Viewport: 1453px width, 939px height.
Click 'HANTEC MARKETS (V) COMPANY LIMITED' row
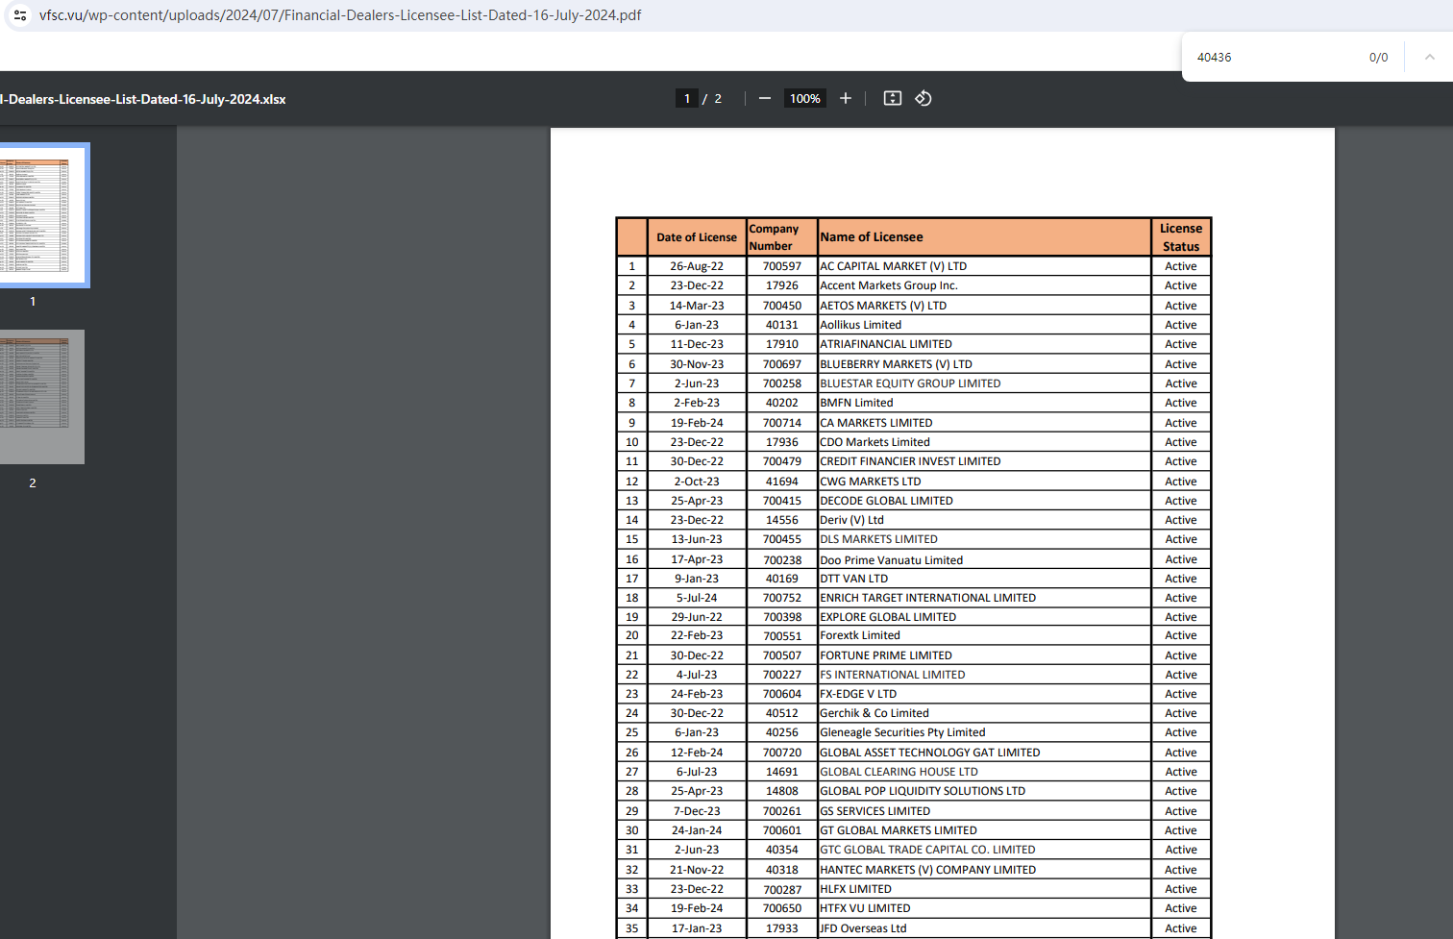click(927, 870)
